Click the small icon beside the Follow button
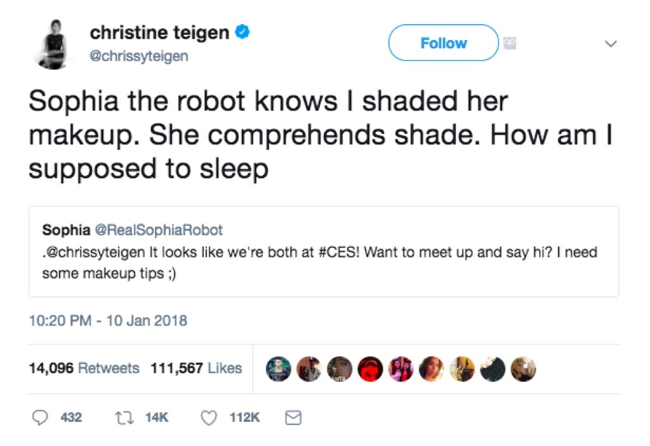The height and width of the screenshot is (446, 650). click(x=509, y=43)
